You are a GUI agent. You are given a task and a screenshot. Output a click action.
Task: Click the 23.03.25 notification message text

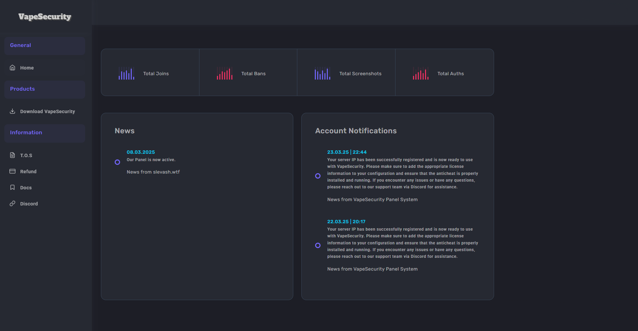pyautogui.click(x=403, y=173)
